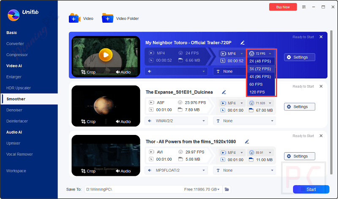Go to Workspace

click(16, 171)
